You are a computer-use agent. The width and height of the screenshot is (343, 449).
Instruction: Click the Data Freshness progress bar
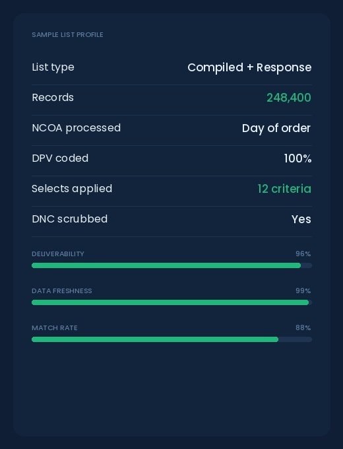[x=171, y=302]
